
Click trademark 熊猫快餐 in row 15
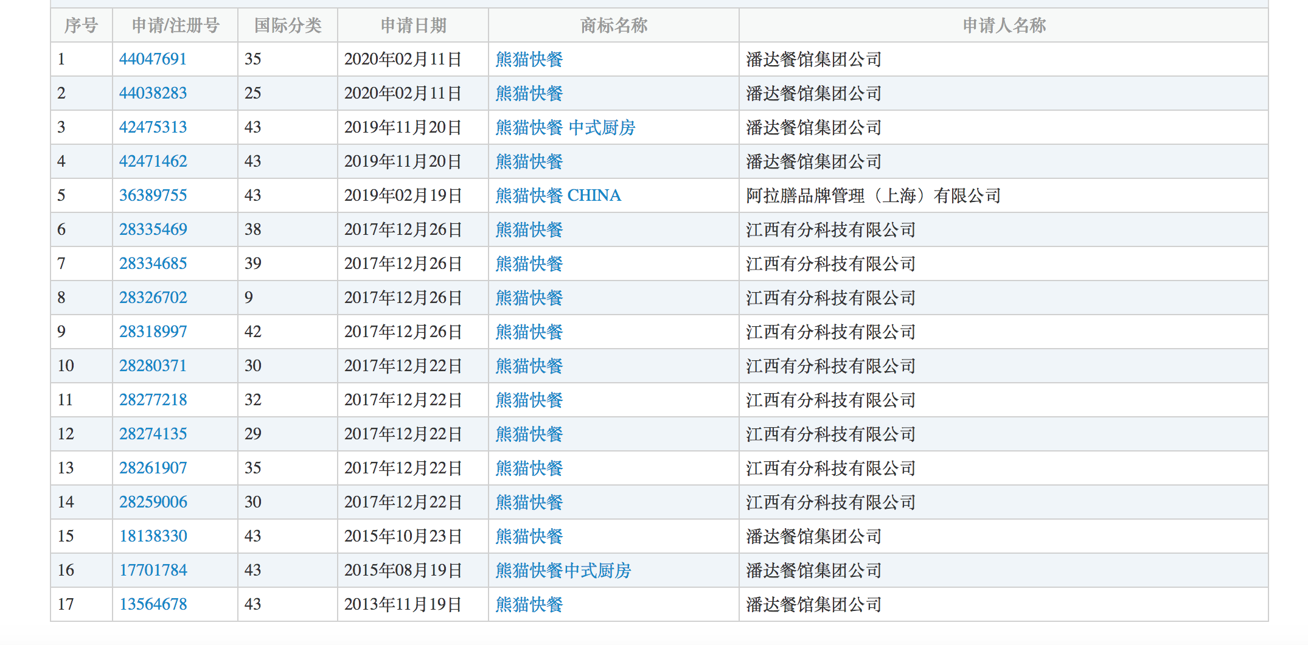pyautogui.click(x=529, y=536)
